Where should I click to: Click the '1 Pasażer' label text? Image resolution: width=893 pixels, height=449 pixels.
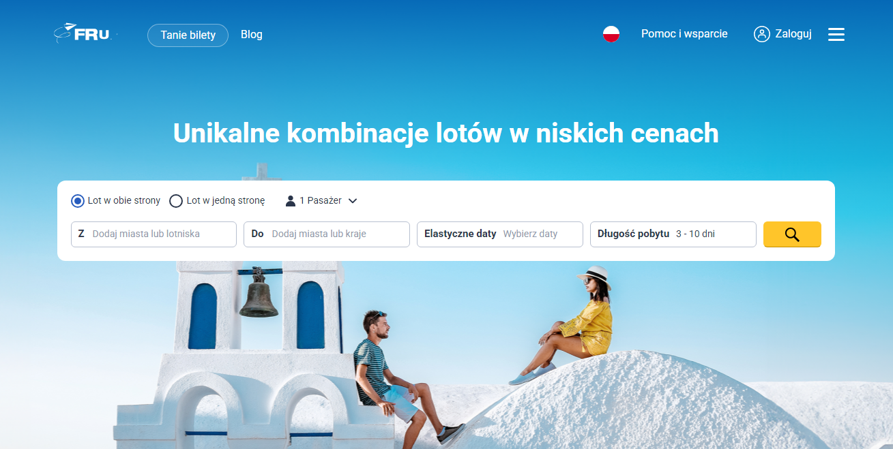pyautogui.click(x=321, y=201)
